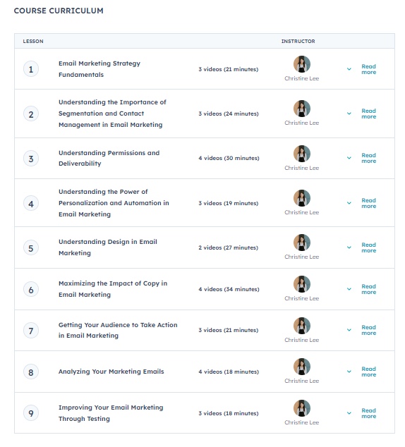The width and height of the screenshot is (405, 447).
Task: Click Christine Lee's avatar in the lesson 9 row
Action: pos(302,408)
